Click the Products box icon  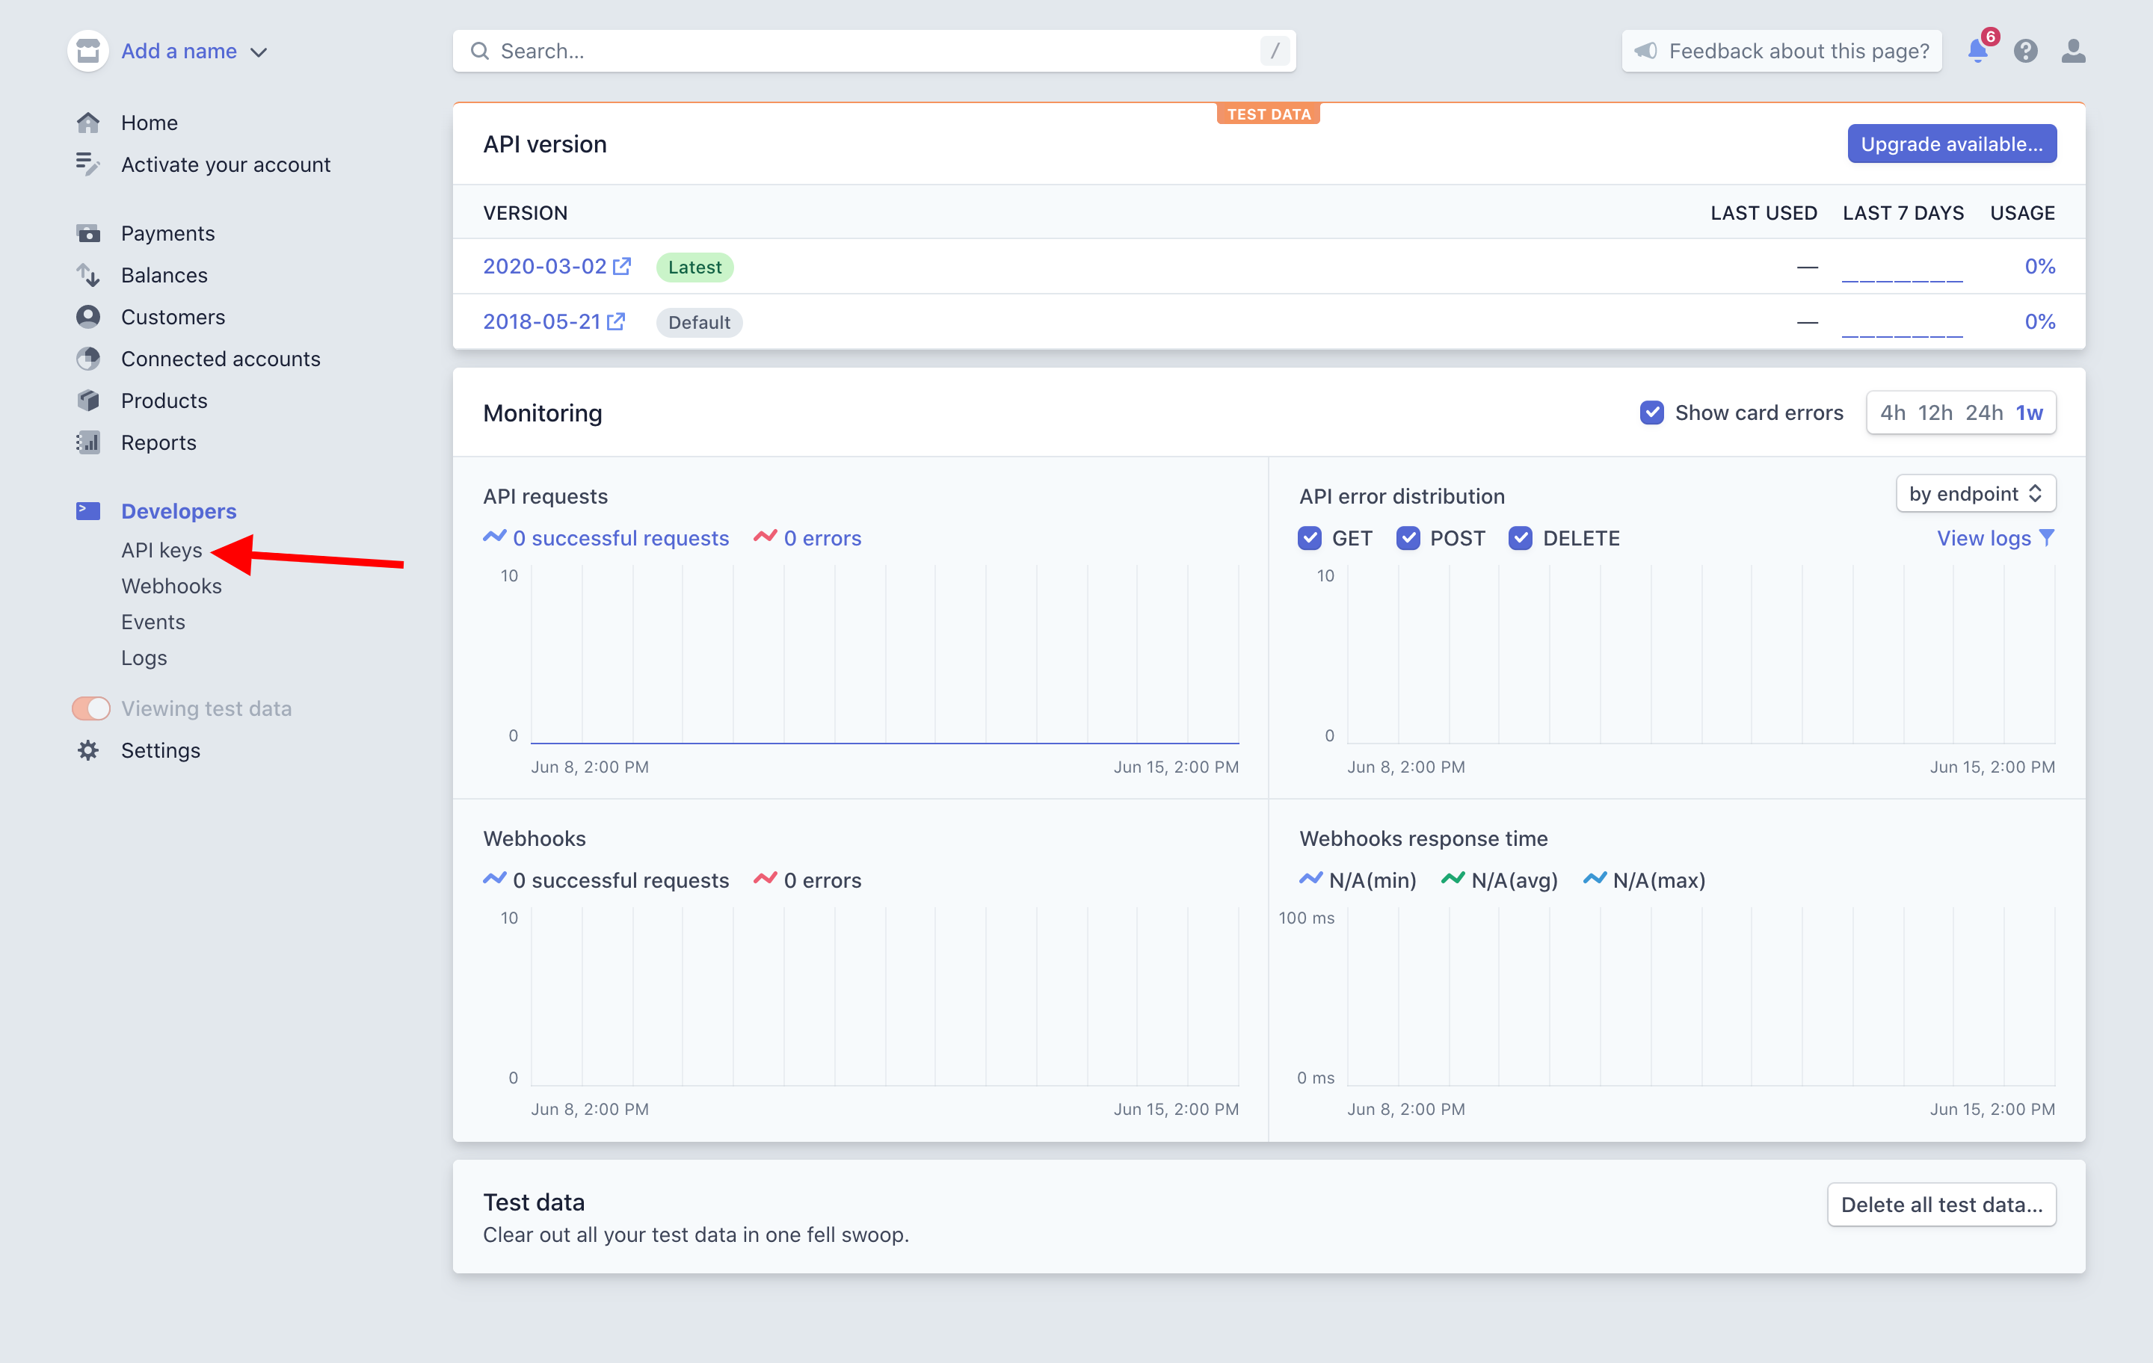[87, 401]
